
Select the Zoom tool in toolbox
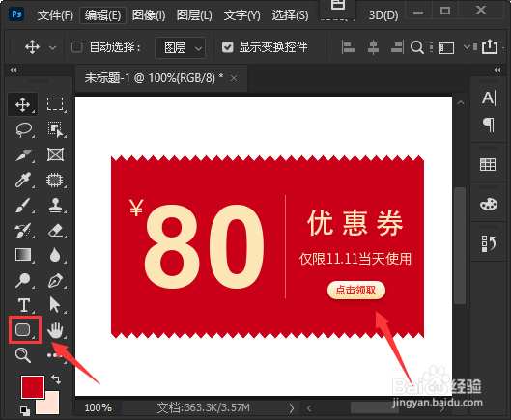[23, 355]
